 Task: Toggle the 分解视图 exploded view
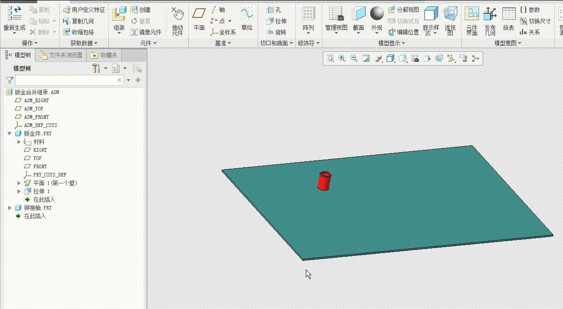click(404, 10)
